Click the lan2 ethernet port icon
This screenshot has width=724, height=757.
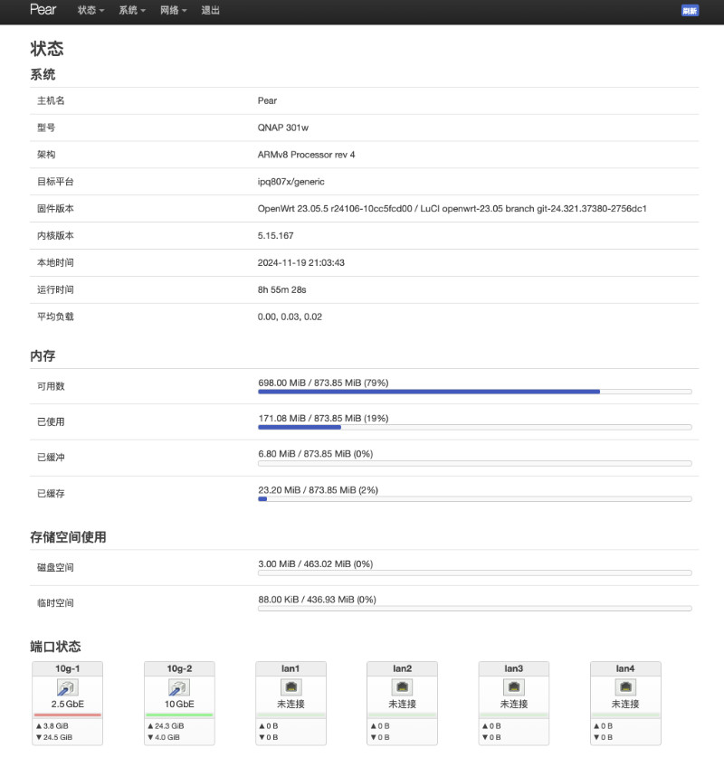click(x=402, y=686)
